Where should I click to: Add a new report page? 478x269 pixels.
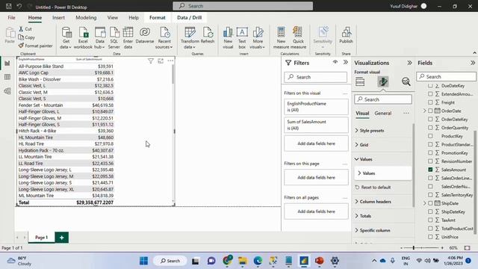point(61,238)
